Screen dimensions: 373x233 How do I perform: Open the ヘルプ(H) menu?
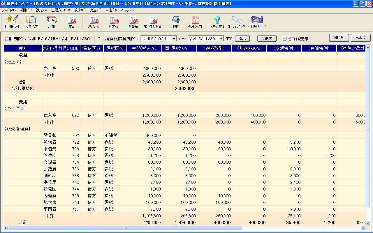(x=127, y=10)
